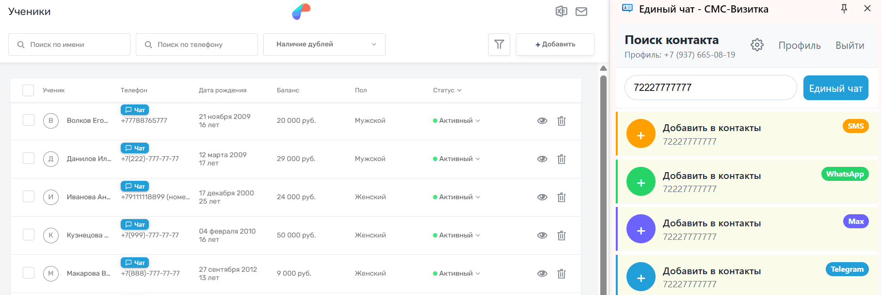Delete student Иванова Ан...
Screen dimensions: 882x295
click(561, 197)
